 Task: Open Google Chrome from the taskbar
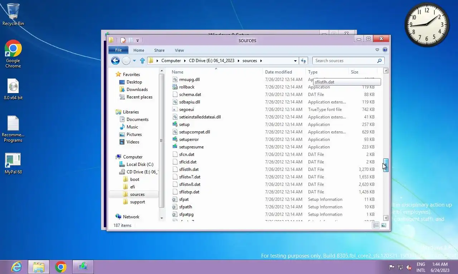61,267
